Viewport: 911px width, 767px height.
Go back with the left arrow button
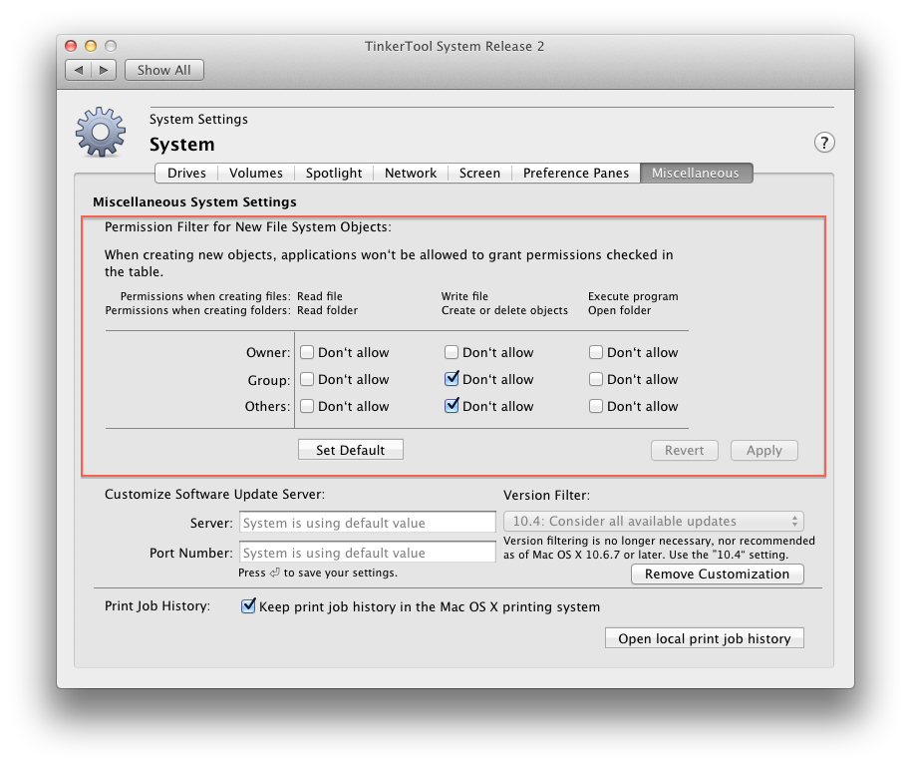79,71
